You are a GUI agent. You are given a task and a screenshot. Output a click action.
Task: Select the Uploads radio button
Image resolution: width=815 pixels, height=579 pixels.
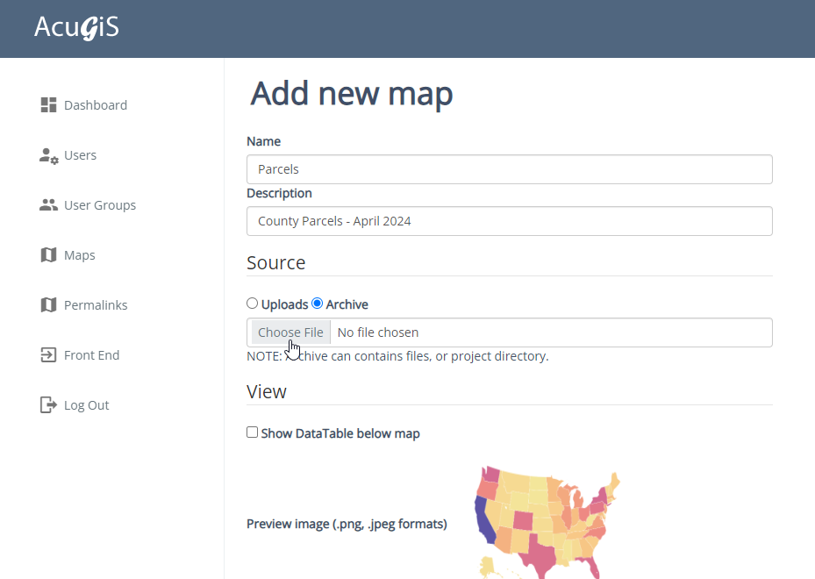[x=253, y=304]
